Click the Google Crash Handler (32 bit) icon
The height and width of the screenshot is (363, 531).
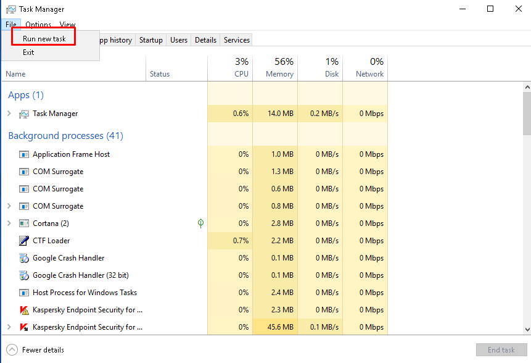23,275
